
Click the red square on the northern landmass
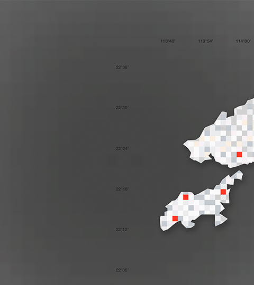tap(239, 155)
